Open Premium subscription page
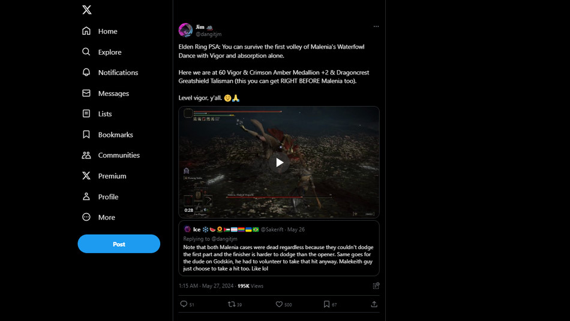This screenshot has height=321, width=570. 104,176
